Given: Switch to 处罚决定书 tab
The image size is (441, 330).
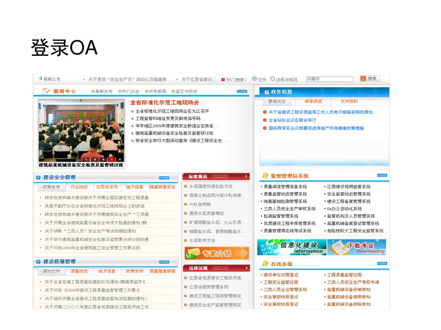Looking at the screenshot, I should 107,187.
